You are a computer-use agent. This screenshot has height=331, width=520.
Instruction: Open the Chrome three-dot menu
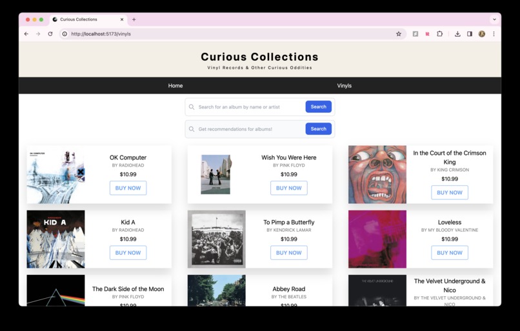[494, 34]
